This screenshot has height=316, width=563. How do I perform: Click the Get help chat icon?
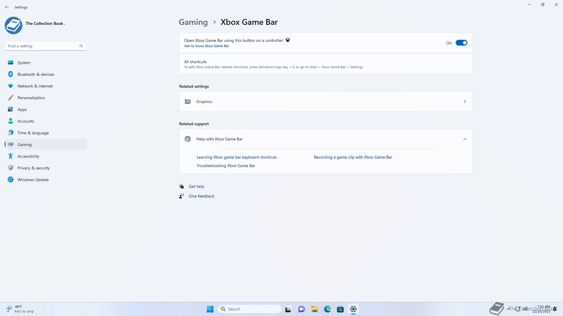pos(182,186)
